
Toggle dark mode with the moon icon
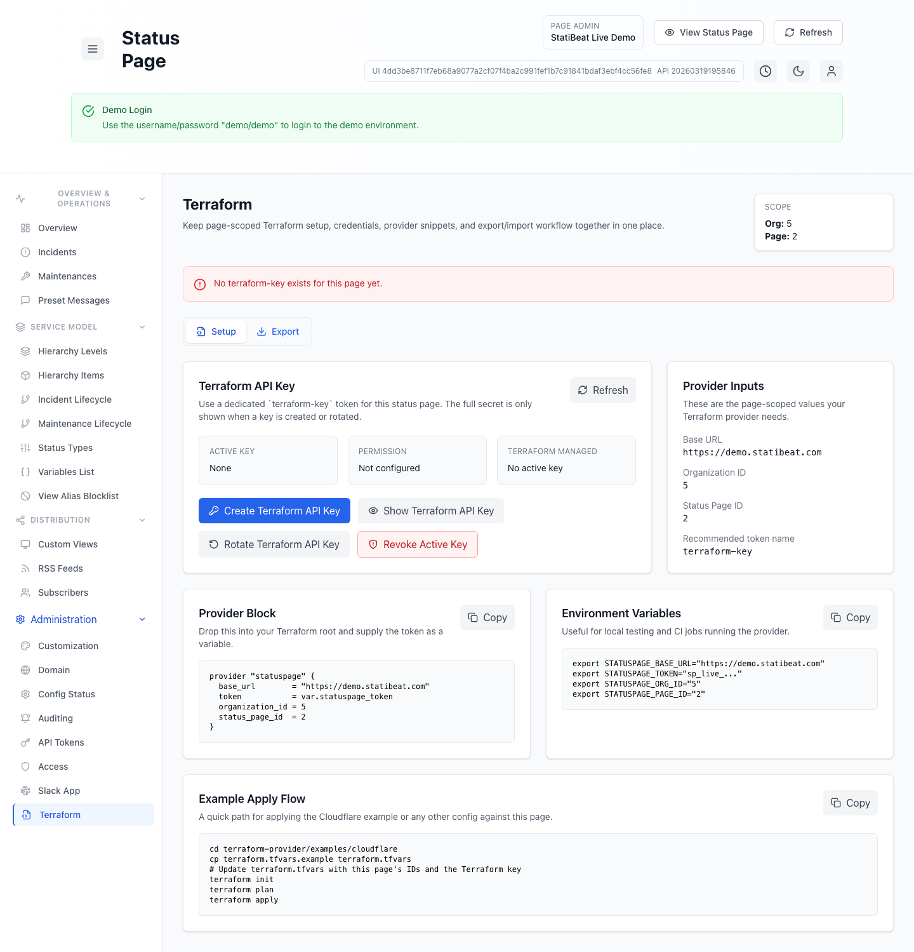[x=798, y=71]
